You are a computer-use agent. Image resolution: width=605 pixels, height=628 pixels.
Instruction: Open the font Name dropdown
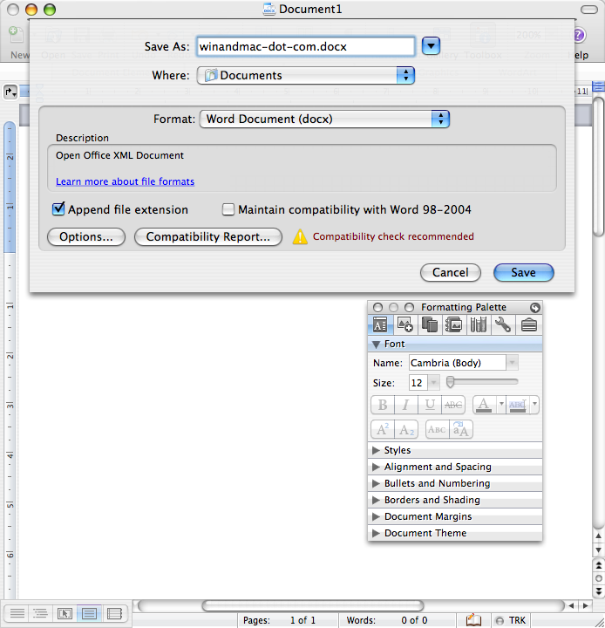(x=512, y=363)
